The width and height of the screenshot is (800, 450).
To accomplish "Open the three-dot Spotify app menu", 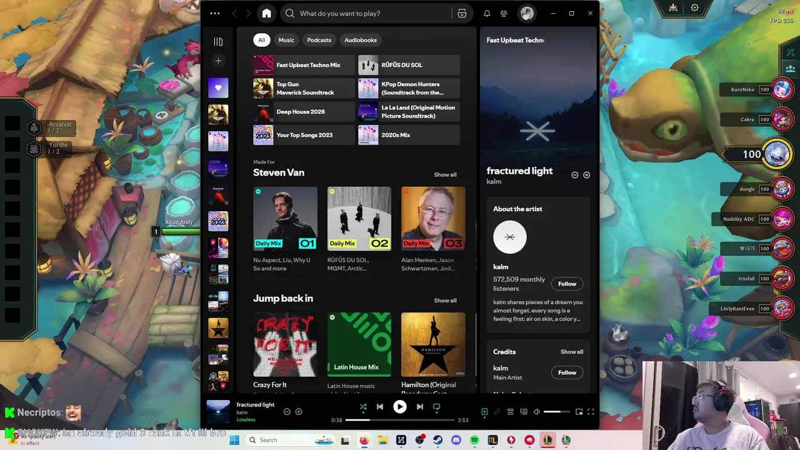I will coord(215,13).
